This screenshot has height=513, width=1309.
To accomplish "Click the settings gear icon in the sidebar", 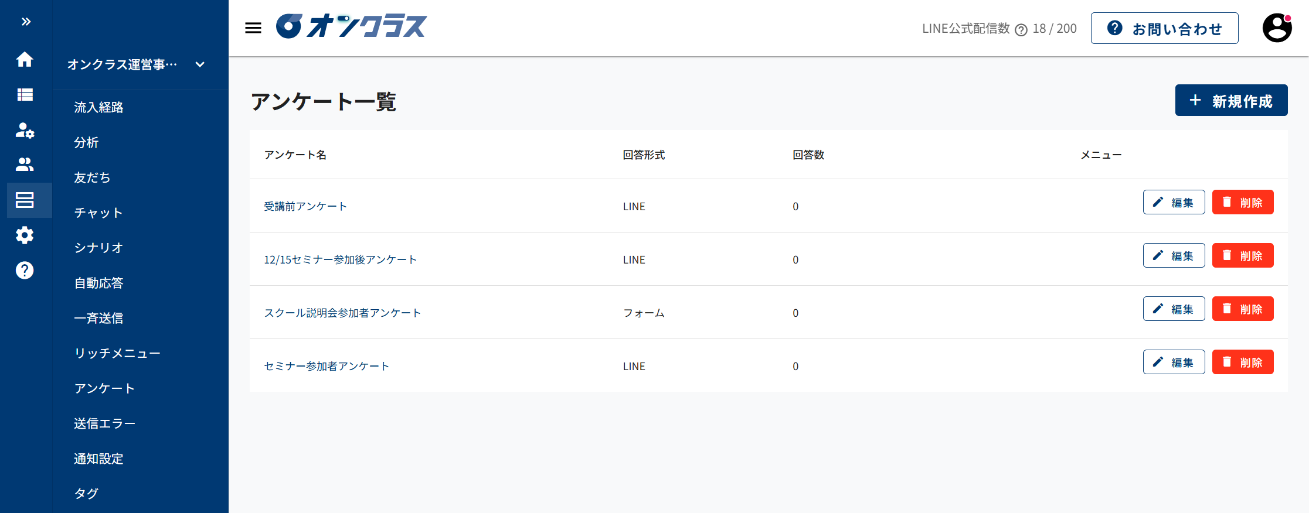I will click(x=25, y=235).
